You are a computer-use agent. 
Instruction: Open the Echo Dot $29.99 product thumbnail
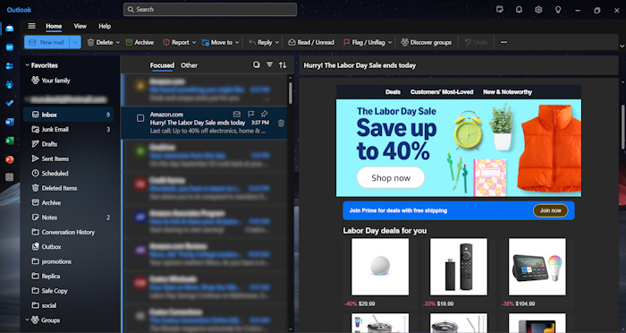pos(380,267)
